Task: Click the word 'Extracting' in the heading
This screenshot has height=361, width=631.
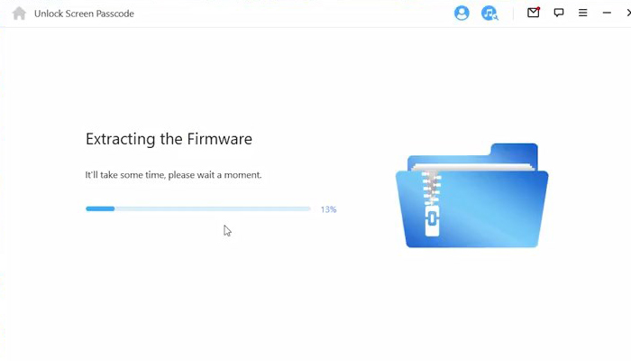Action: click(x=120, y=139)
